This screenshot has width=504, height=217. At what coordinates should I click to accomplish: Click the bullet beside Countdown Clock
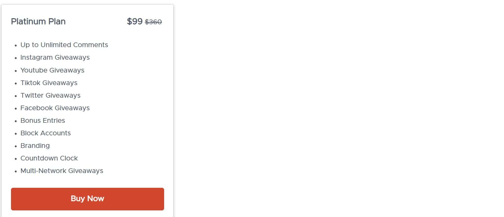[x=16, y=159]
